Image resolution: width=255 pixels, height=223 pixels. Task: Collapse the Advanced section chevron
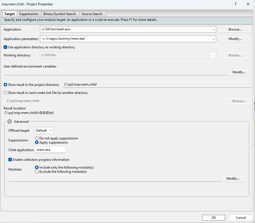[x=10, y=122]
